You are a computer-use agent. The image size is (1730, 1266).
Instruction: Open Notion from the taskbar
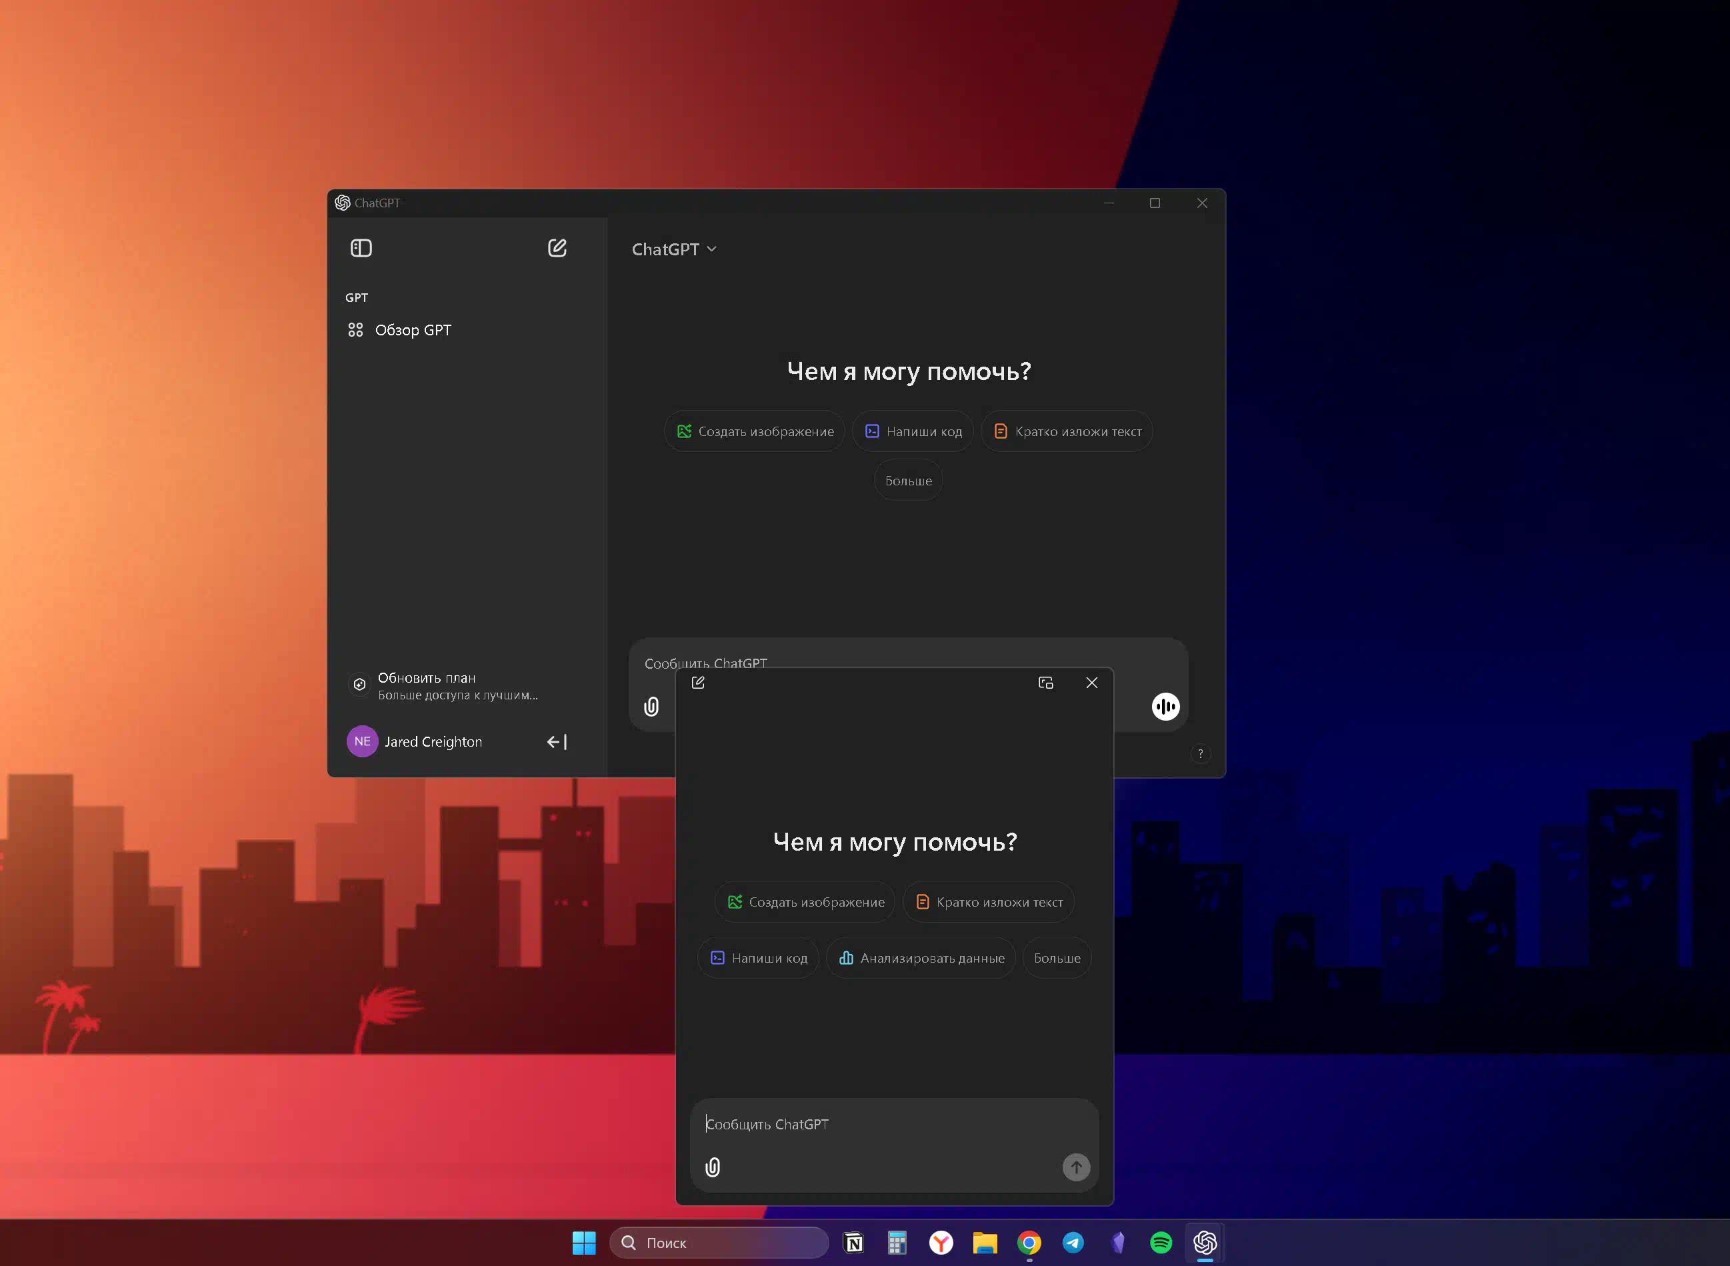click(x=853, y=1243)
